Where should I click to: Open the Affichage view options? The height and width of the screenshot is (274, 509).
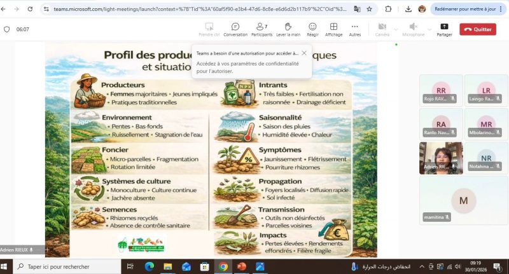pos(333,29)
